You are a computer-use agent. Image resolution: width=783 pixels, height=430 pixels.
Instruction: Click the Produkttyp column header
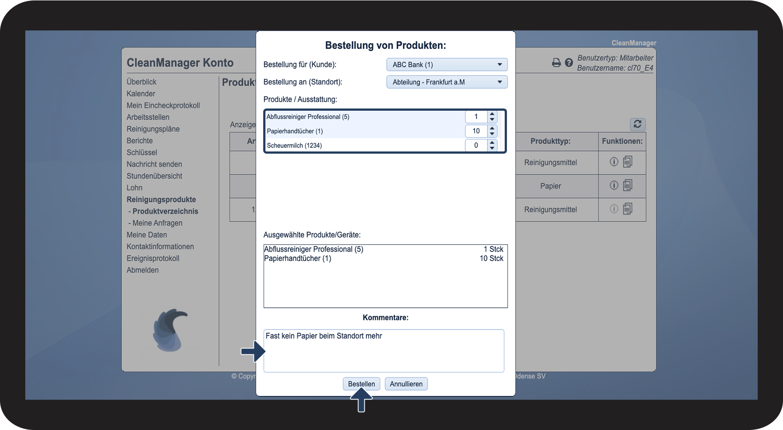(x=550, y=141)
